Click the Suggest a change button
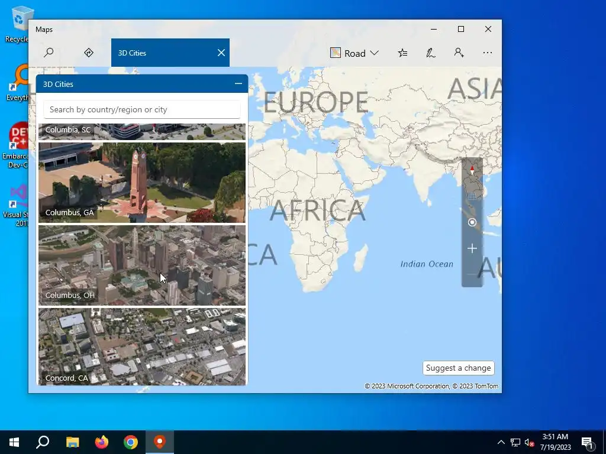This screenshot has width=606, height=454. click(x=459, y=368)
